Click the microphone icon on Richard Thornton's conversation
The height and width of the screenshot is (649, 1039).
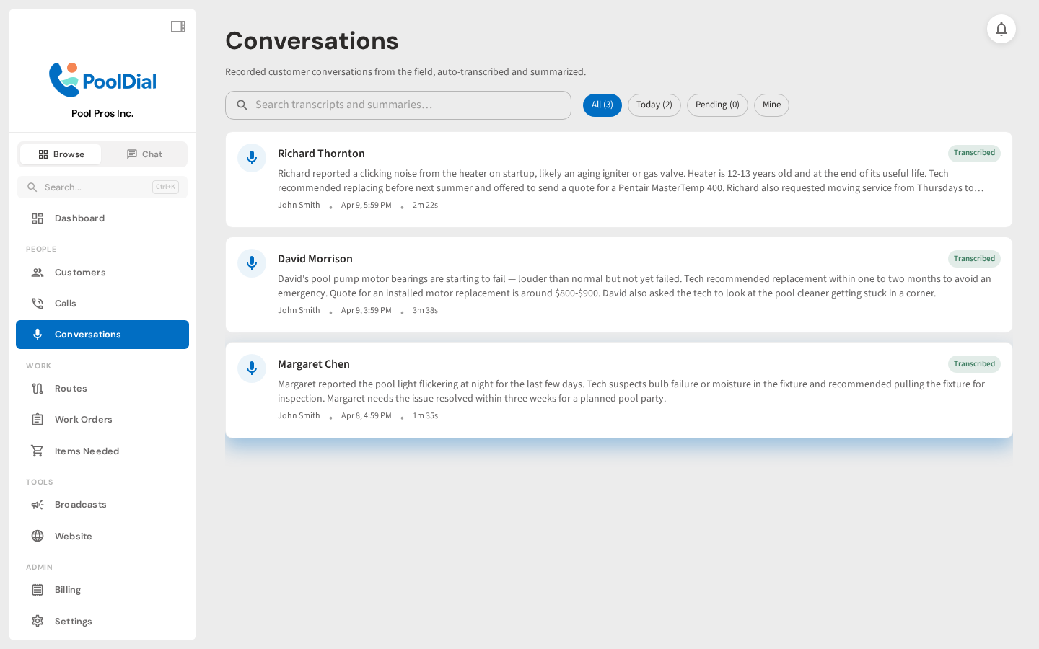click(252, 158)
